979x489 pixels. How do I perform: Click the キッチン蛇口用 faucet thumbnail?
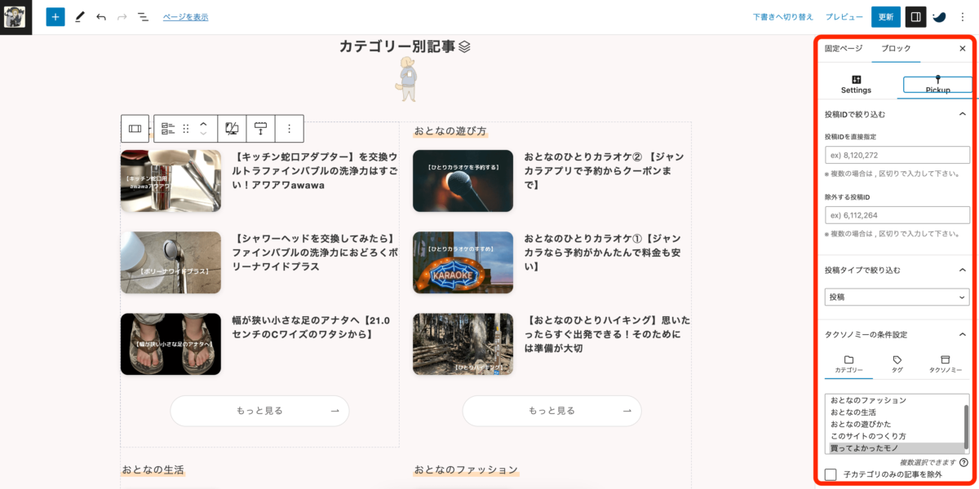(171, 181)
